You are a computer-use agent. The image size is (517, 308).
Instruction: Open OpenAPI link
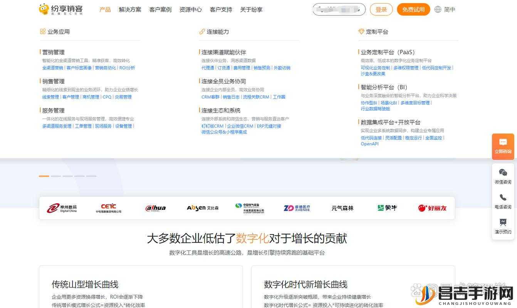click(x=369, y=144)
